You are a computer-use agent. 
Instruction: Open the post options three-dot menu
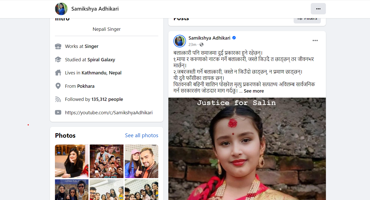click(315, 41)
